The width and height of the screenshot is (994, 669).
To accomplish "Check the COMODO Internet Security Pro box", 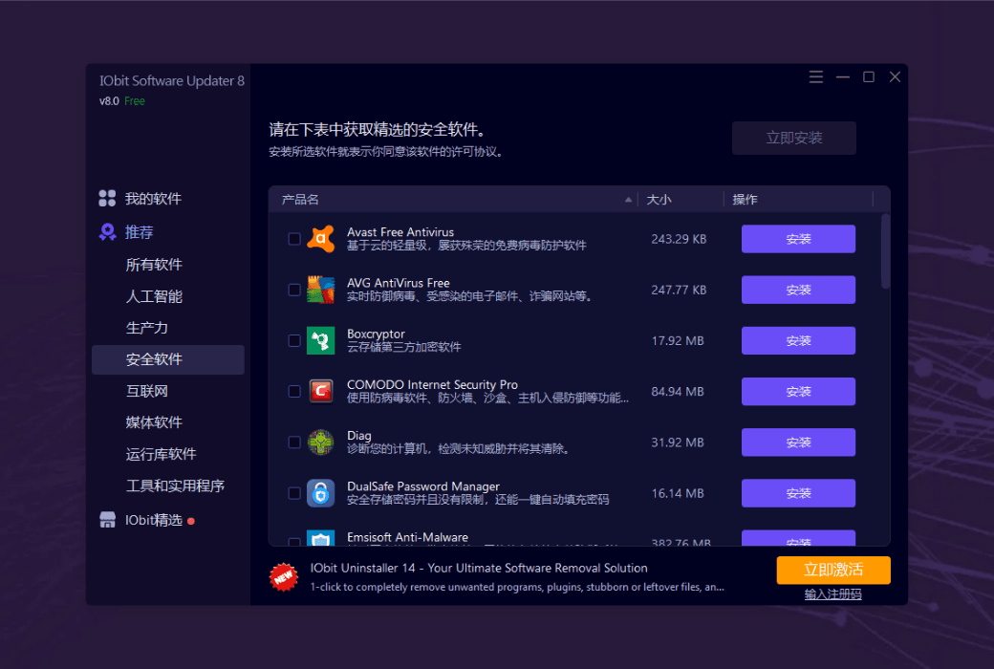I will click(x=294, y=391).
